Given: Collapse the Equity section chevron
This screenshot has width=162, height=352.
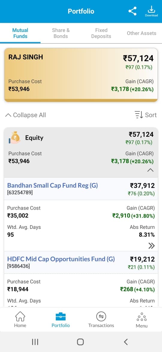Looking at the screenshot, I should pos(150,170).
